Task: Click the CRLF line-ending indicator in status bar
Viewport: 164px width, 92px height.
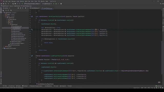Action: [145, 88]
